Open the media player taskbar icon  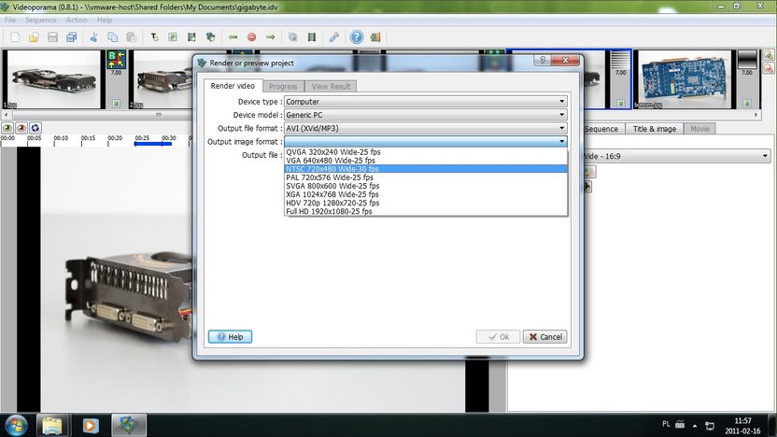pyautogui.click(x=91, y=426)
